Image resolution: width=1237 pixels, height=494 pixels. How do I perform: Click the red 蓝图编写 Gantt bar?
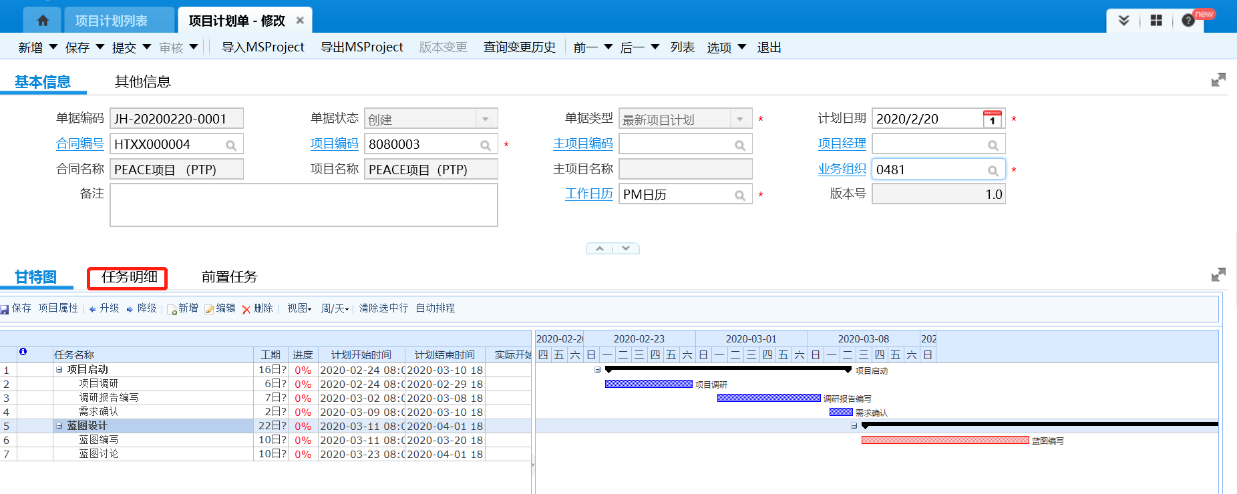tap(945, 440)
